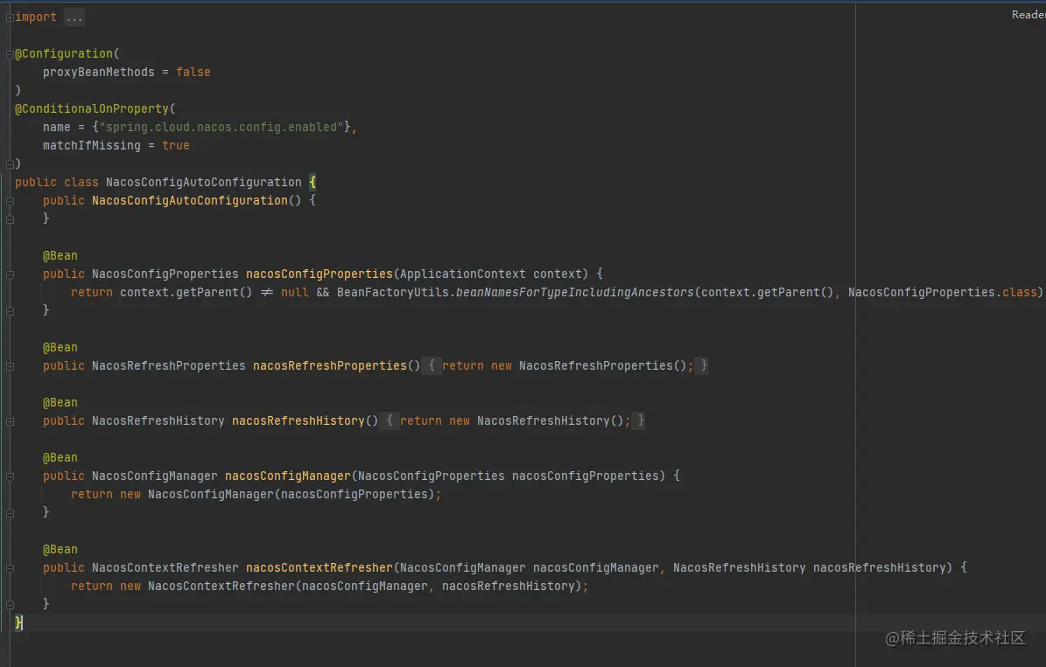Viewport: 1046px width, 667px height.
Task: Click NacosContextRefresher return type declaration
Action: pyautogui.click(x=165, y=567)
